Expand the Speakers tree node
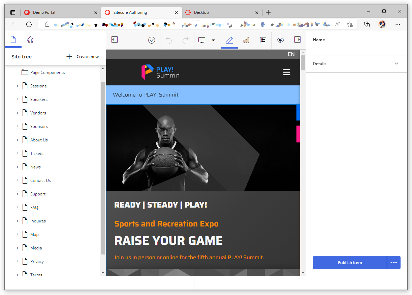This screenshot has height=295, width=412. pos(18,99)
